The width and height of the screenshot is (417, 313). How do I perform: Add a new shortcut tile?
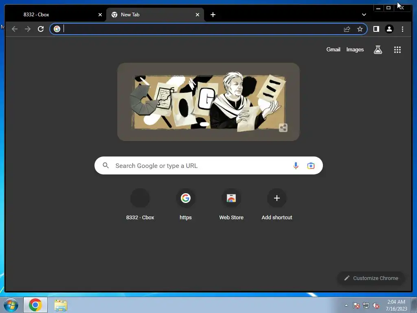point(277,204)
